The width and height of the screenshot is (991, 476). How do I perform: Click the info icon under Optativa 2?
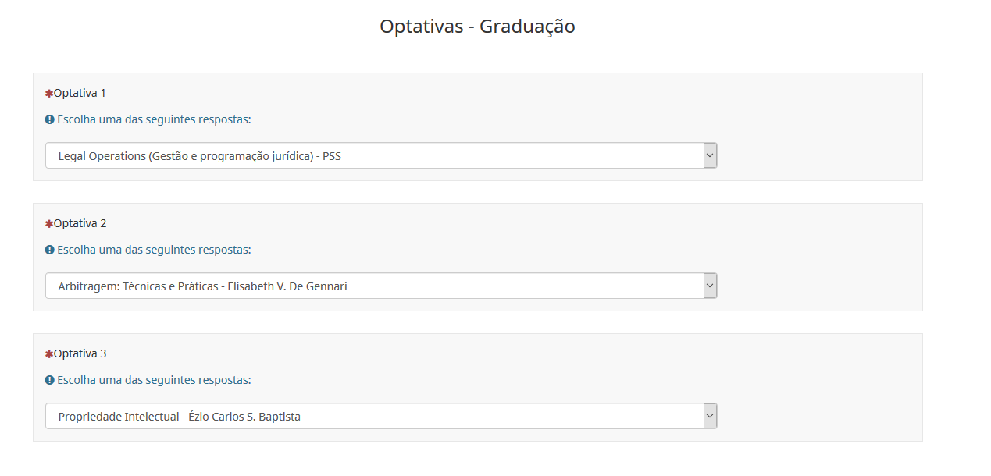pyautogui.click(x=50, y=250)
